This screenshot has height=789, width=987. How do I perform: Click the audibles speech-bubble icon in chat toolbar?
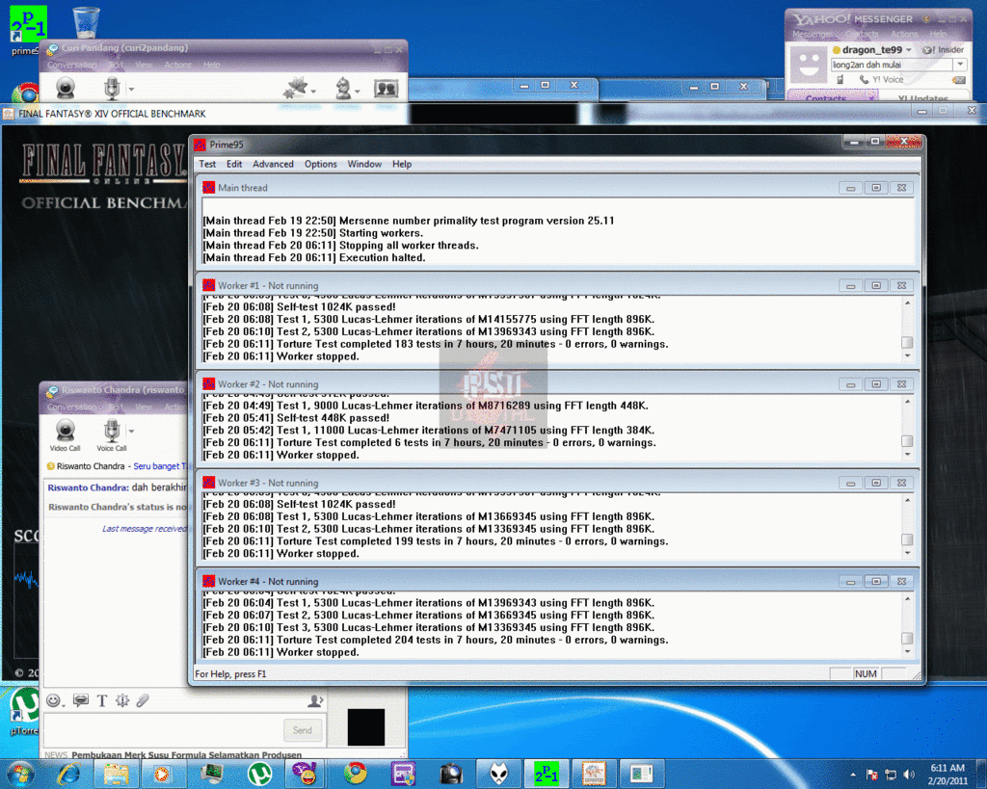tap(81, 700)
